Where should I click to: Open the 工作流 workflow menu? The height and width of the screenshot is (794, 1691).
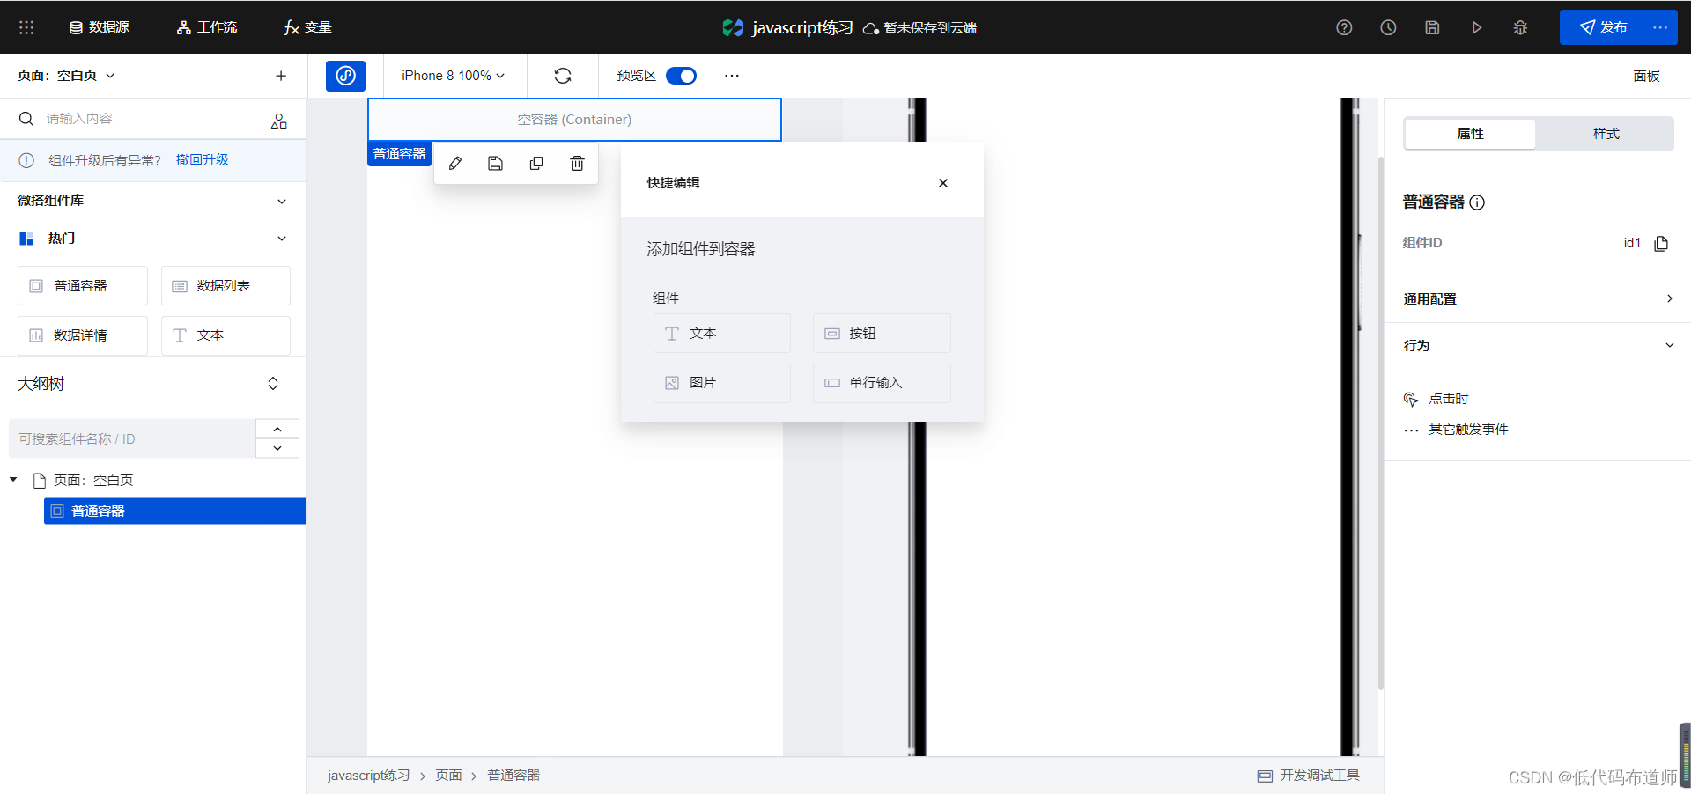207,27
